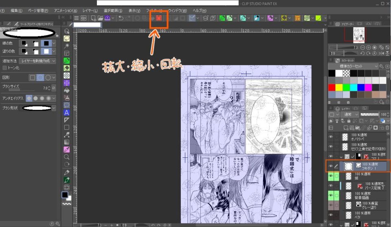The image size is (391, 227).
Task: Open the レイヤー(L) menu
Action: click(90, 11)
